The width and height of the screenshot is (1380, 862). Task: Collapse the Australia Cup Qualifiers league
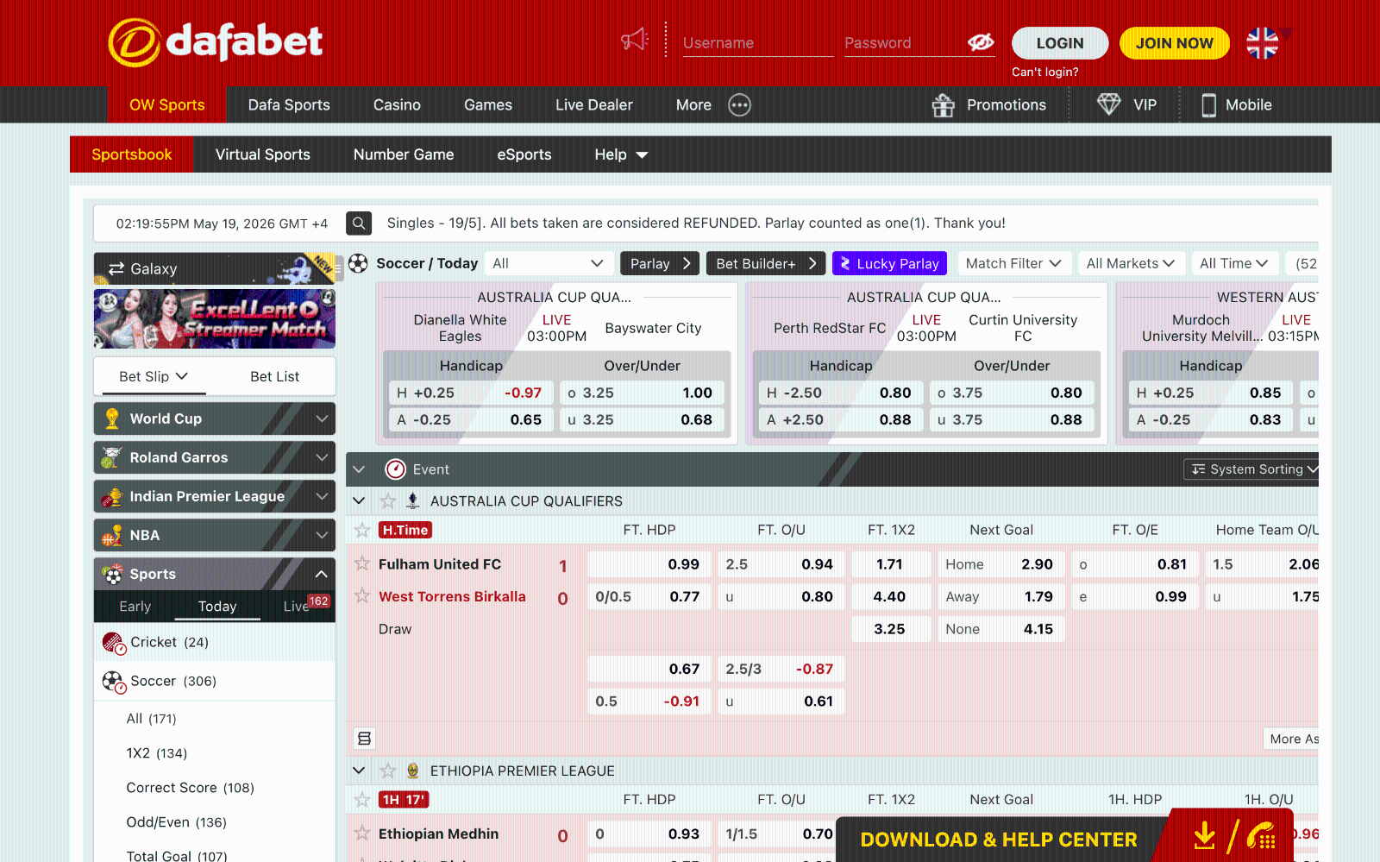point(359,501)
